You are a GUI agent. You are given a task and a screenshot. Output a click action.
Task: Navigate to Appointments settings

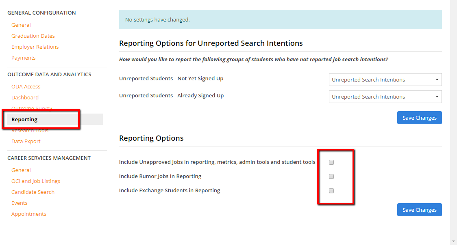coord(29,214)
